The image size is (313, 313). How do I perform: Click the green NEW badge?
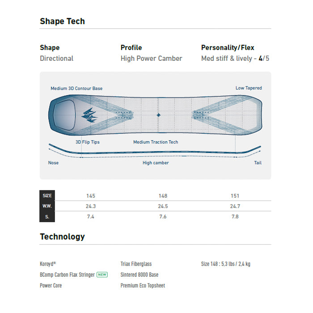(x=102, y=275)
